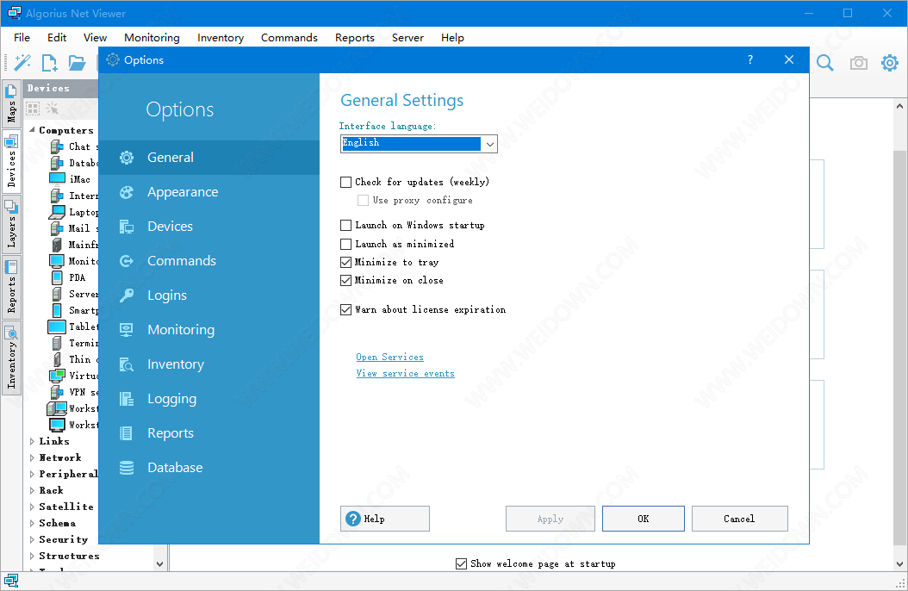Click the iMac device icon in tree

click(x=58, y=179)
